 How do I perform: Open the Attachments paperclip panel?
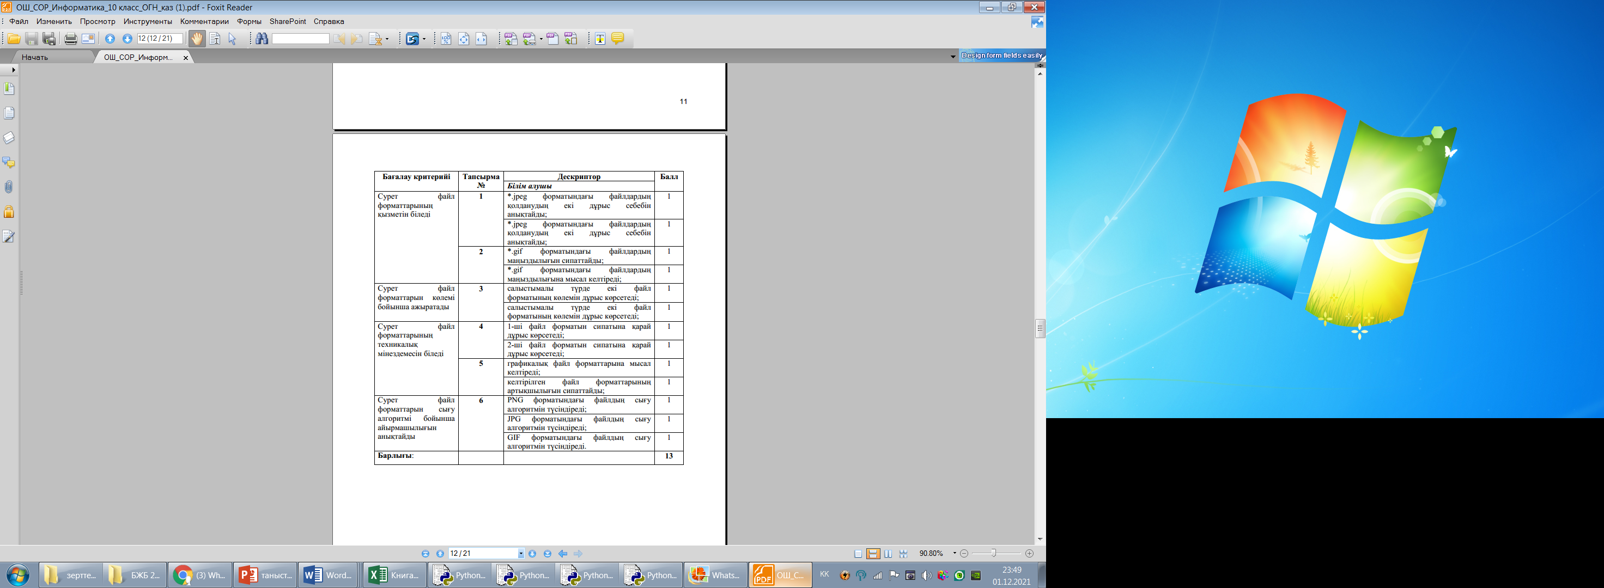coord(9,187)
